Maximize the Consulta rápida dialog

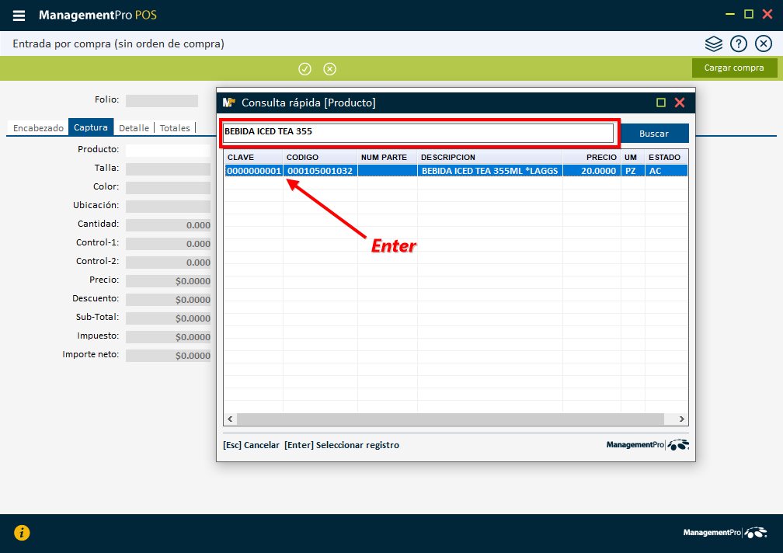(660, 103)
